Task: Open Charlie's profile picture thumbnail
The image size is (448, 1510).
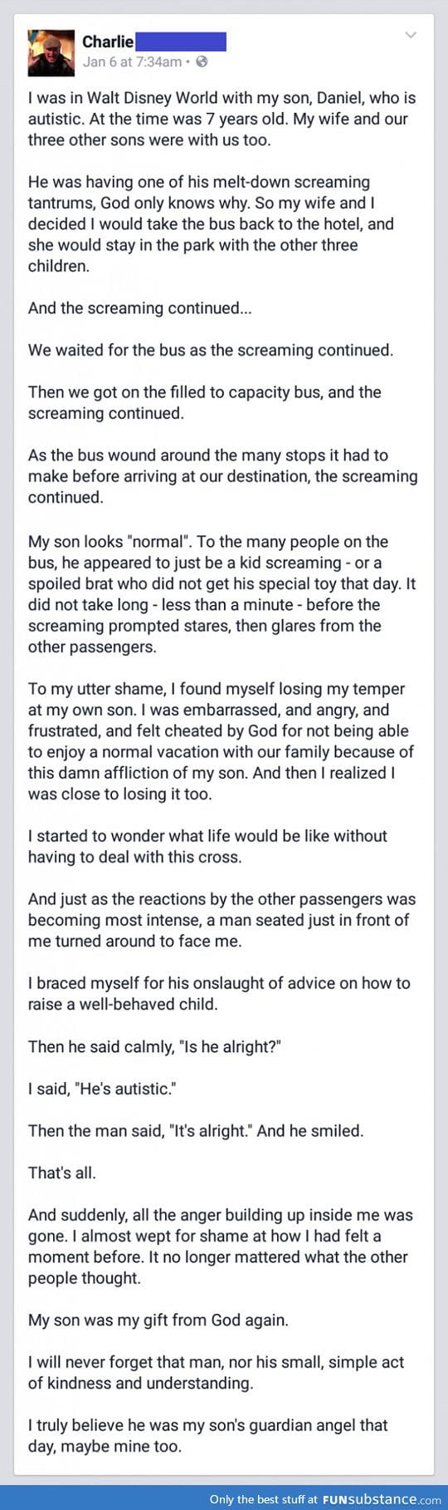Action: tap(51, 52)
